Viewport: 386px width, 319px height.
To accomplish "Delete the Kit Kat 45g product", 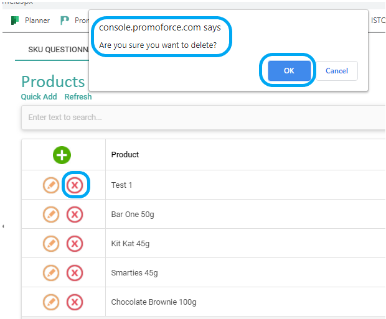I will pyautogui.click(x=75, y=244).
